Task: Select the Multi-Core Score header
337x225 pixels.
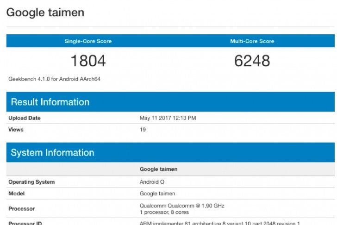Action: [x=252, y=41]
